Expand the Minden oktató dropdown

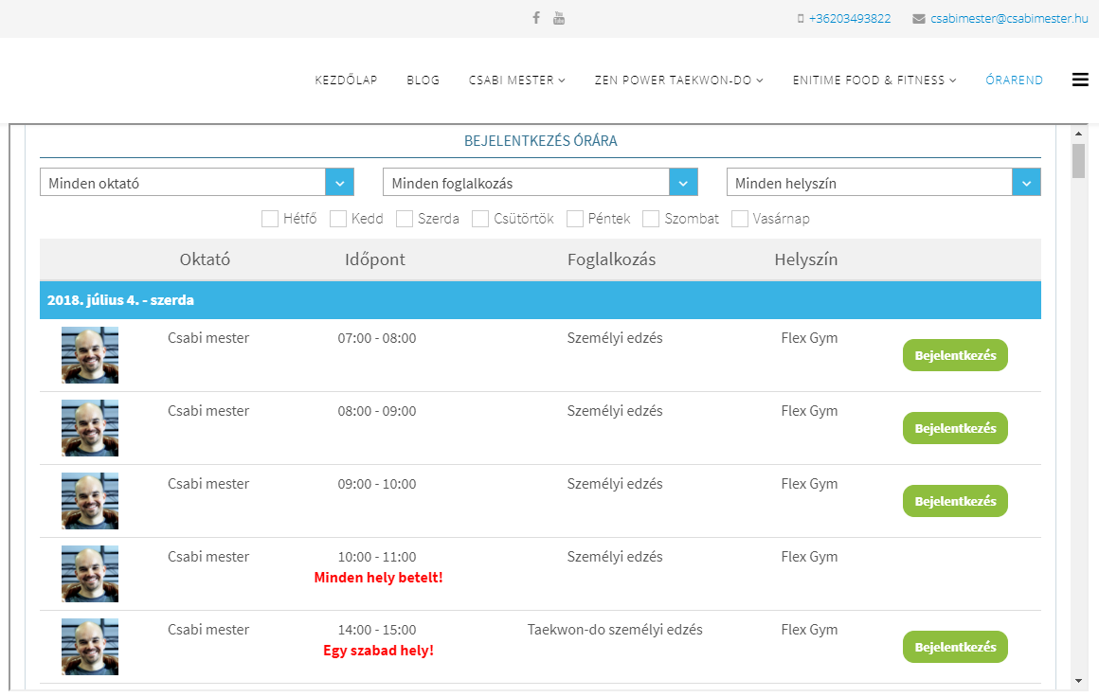point(339,183)
